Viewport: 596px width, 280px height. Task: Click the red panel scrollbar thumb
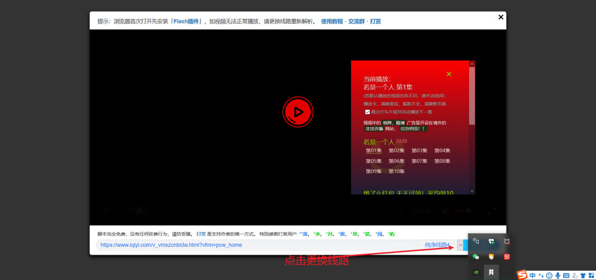pyautogui.click(x=472, y=95)
